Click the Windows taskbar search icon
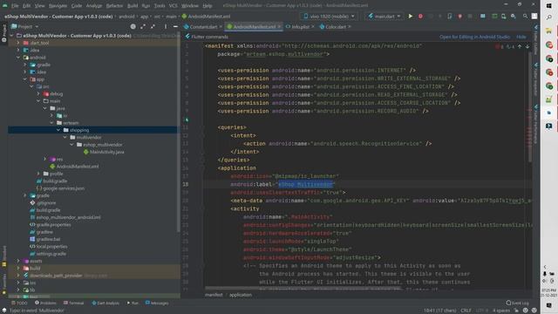 pyautogui.click(x=548, y=17)
